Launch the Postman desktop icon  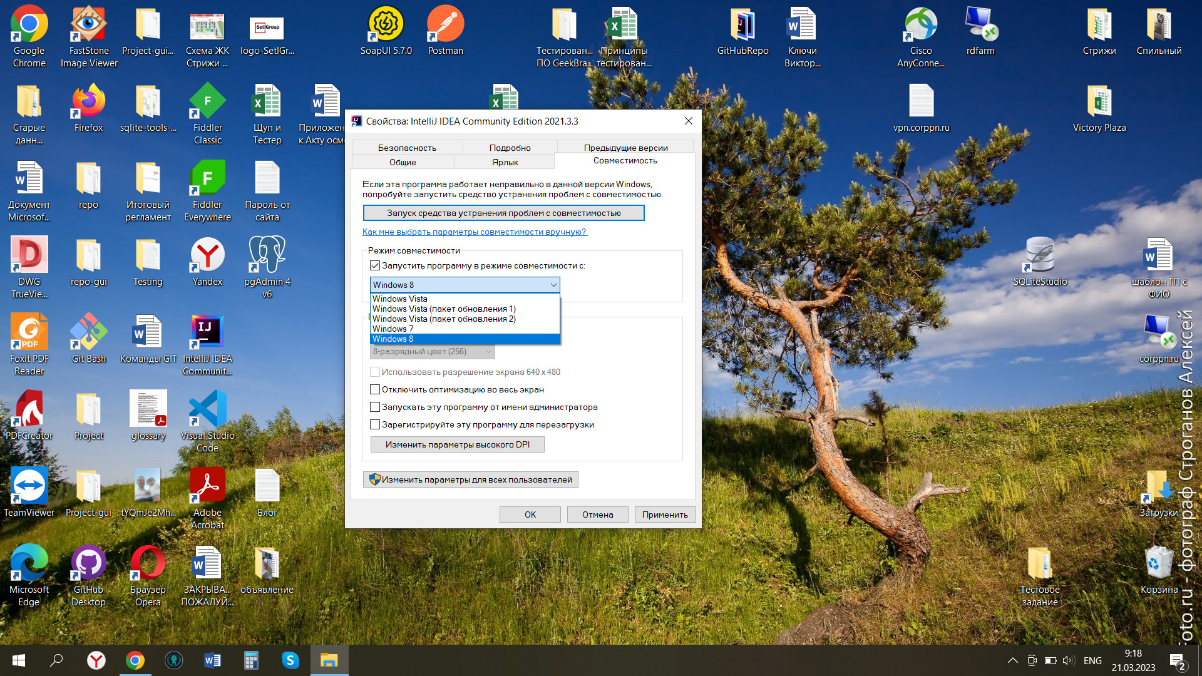pos(445,30)
